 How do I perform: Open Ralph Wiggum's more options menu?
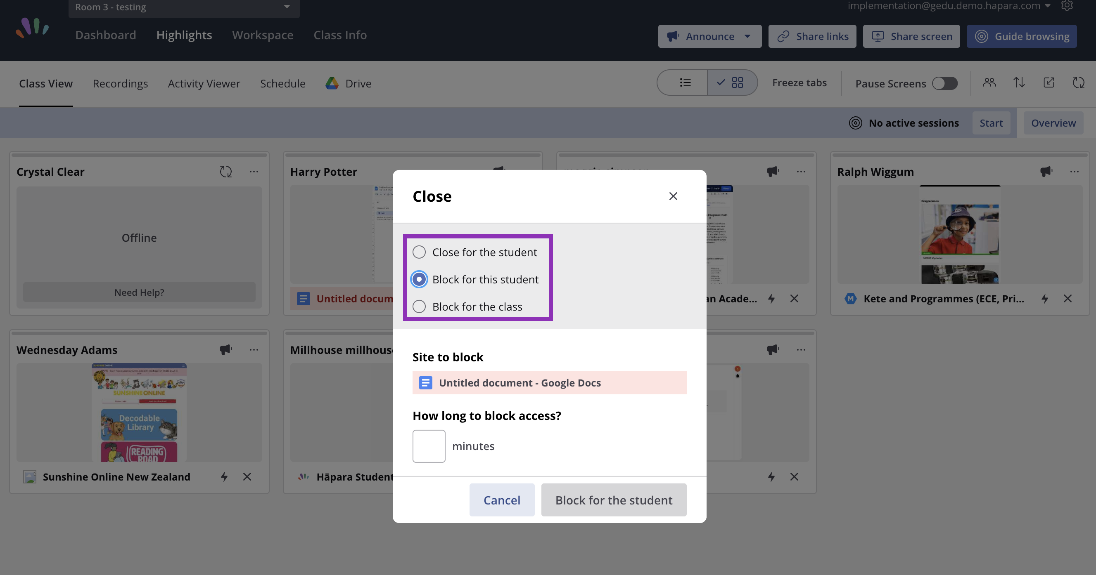coord(1074,172)
